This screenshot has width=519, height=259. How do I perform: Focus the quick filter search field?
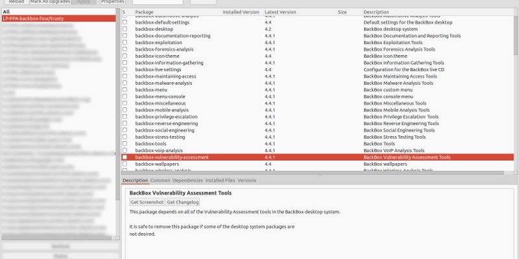point(158,2)
